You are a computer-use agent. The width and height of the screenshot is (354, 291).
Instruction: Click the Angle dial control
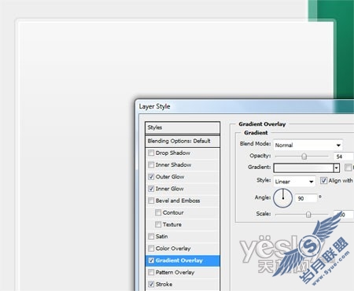tap(283, 198)
